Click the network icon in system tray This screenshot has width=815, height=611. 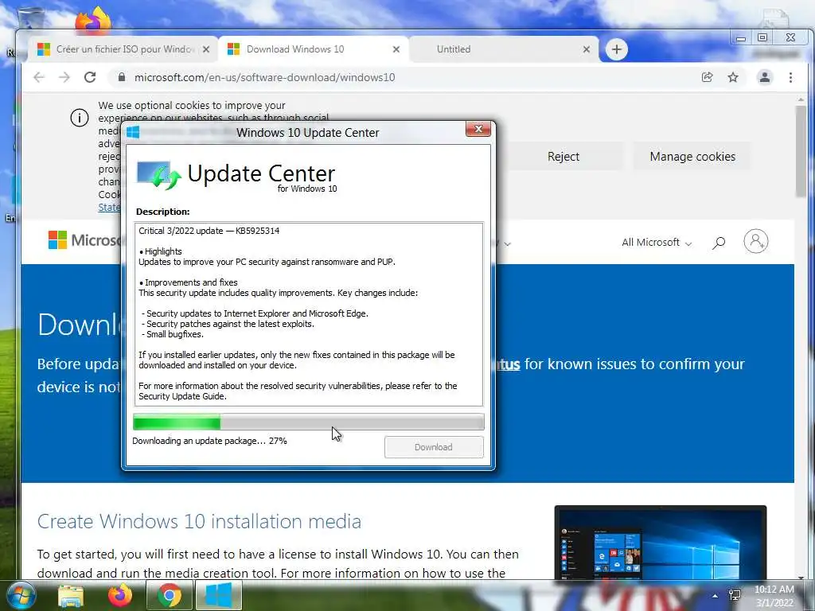click(735, 595)
